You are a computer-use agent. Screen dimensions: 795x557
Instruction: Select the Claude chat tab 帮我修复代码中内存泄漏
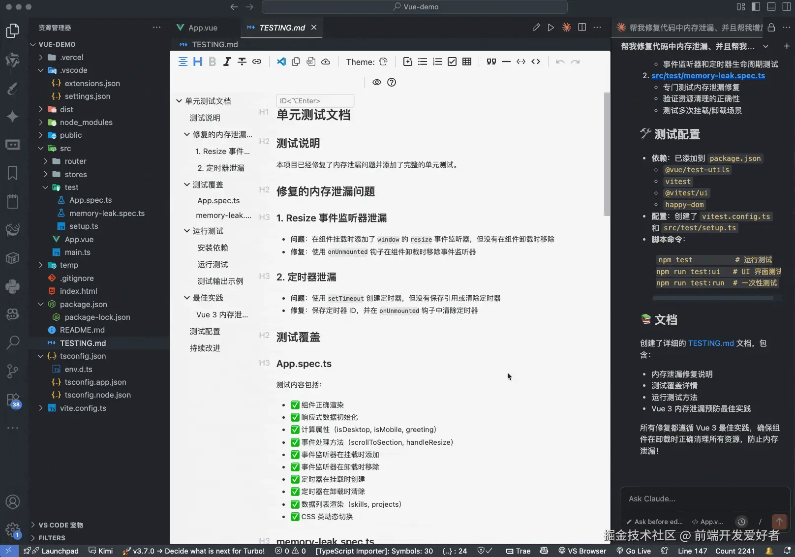point(696,28)
